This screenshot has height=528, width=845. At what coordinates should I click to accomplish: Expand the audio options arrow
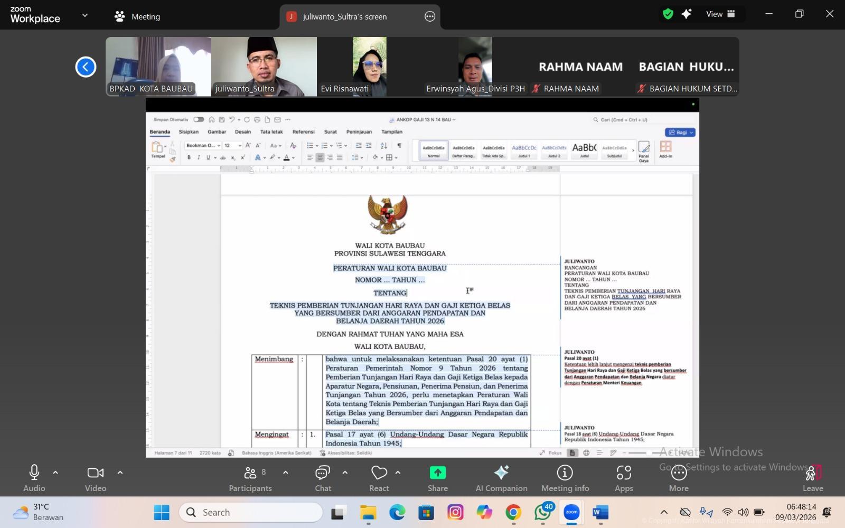tap(55, 473)
